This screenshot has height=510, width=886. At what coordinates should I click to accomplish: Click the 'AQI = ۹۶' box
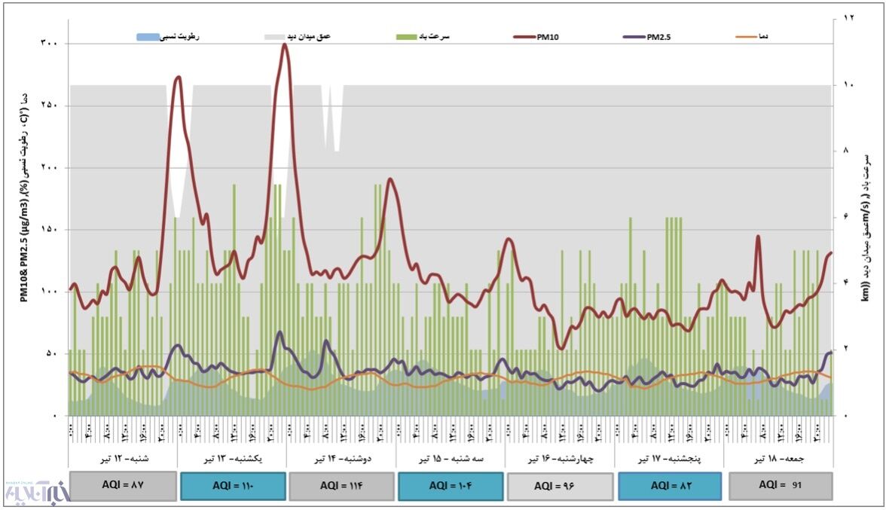(560, 487)
